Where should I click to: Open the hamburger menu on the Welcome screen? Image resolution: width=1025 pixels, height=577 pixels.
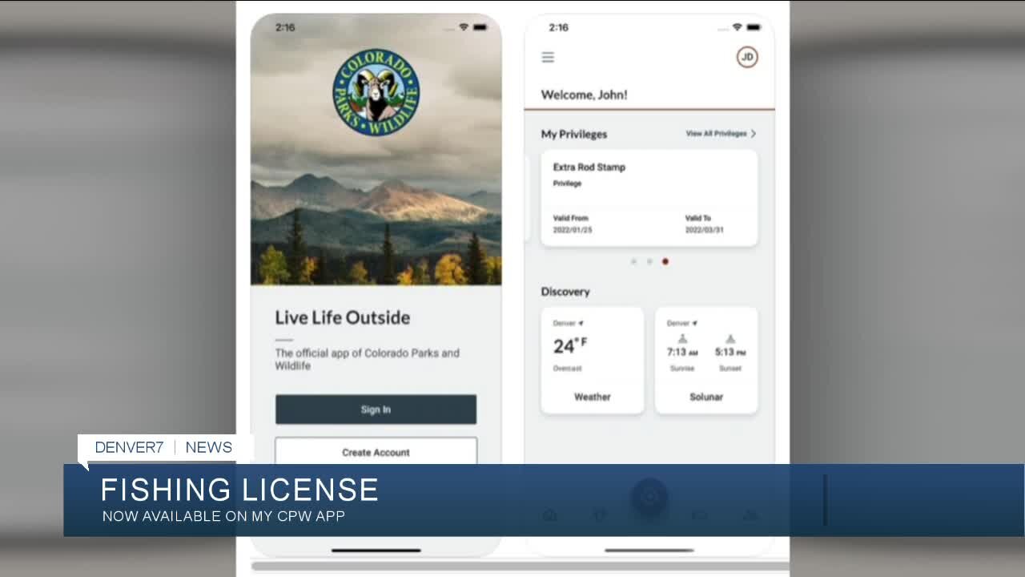point(548,57)
